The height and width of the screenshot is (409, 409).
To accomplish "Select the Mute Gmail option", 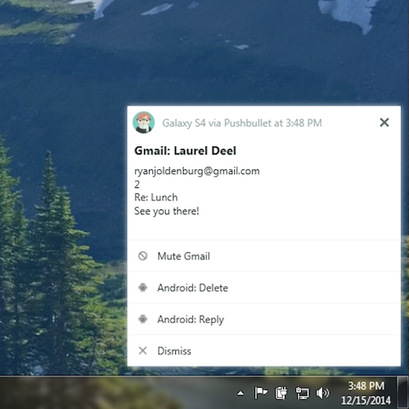I will click(x=264, y=256).
